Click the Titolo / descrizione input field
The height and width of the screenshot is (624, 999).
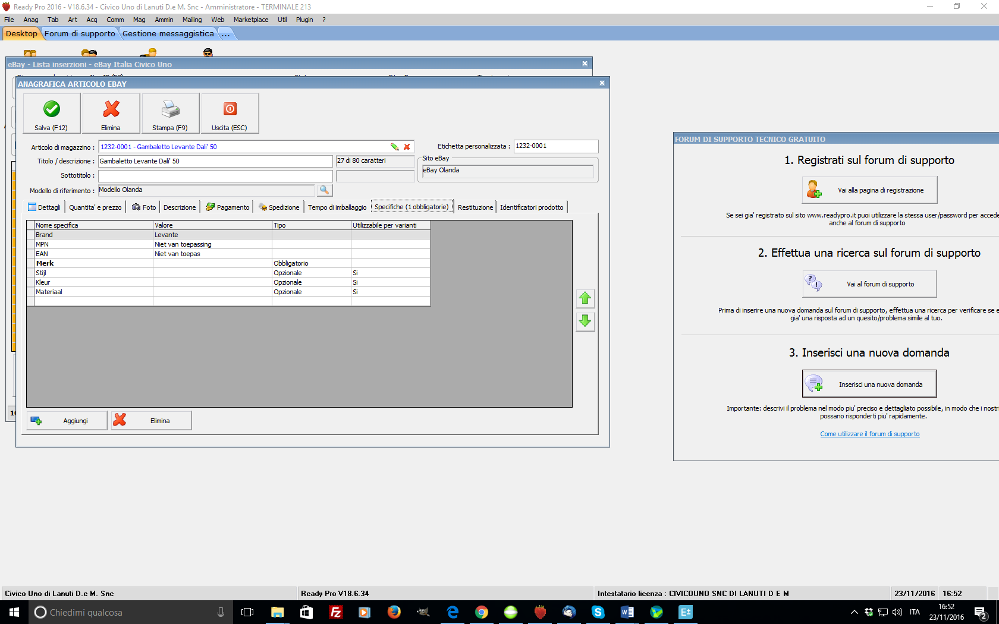215,161
